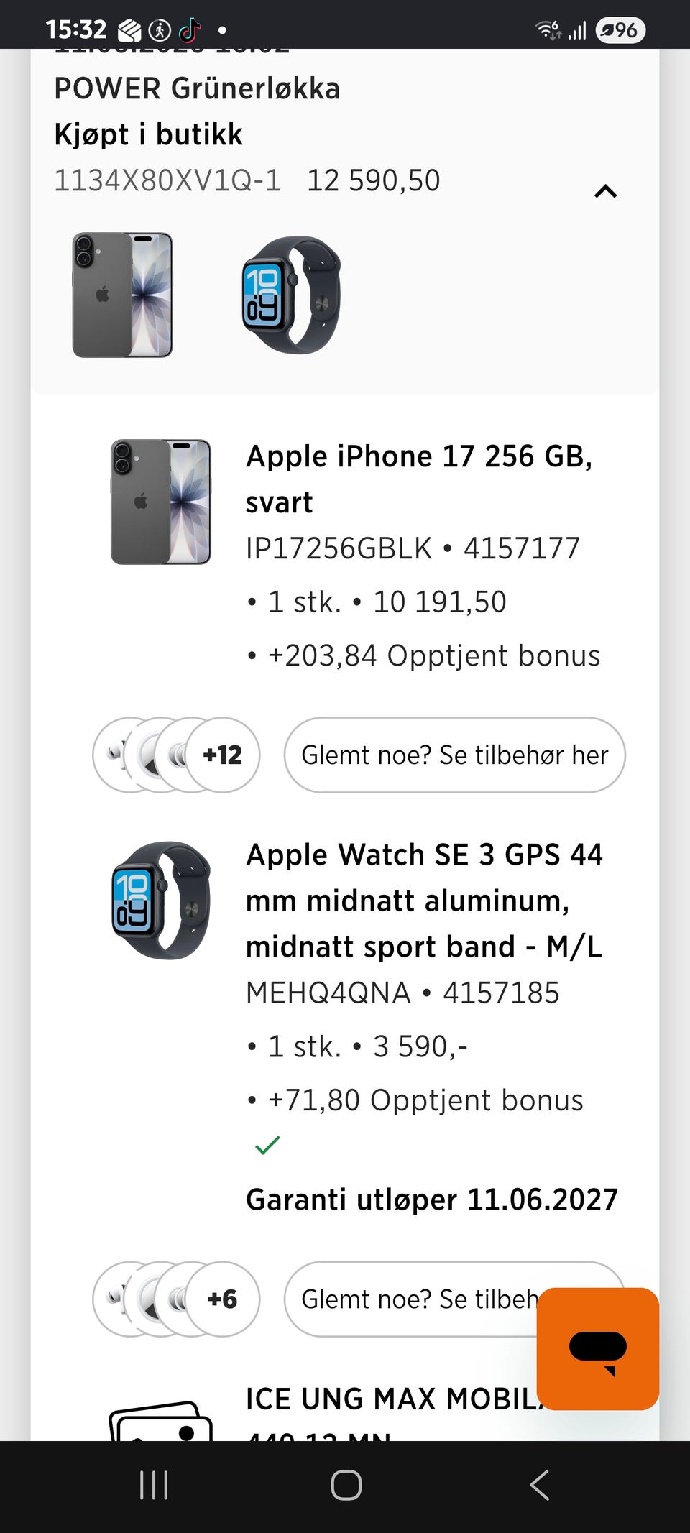Open Apple Watch thumbnail in order summary
This screenshot has height=1533, width=690.
click(x=291, y=295)
